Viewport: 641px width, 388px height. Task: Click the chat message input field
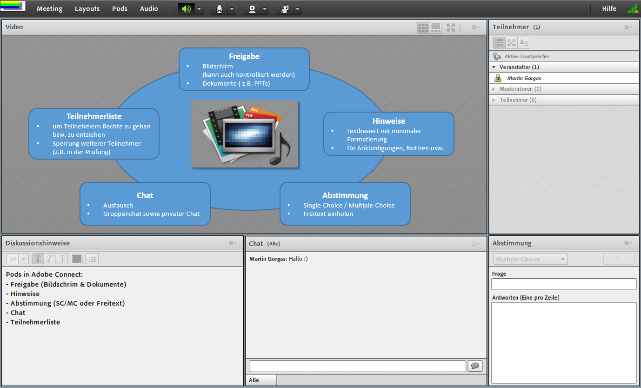pos(358,366)
